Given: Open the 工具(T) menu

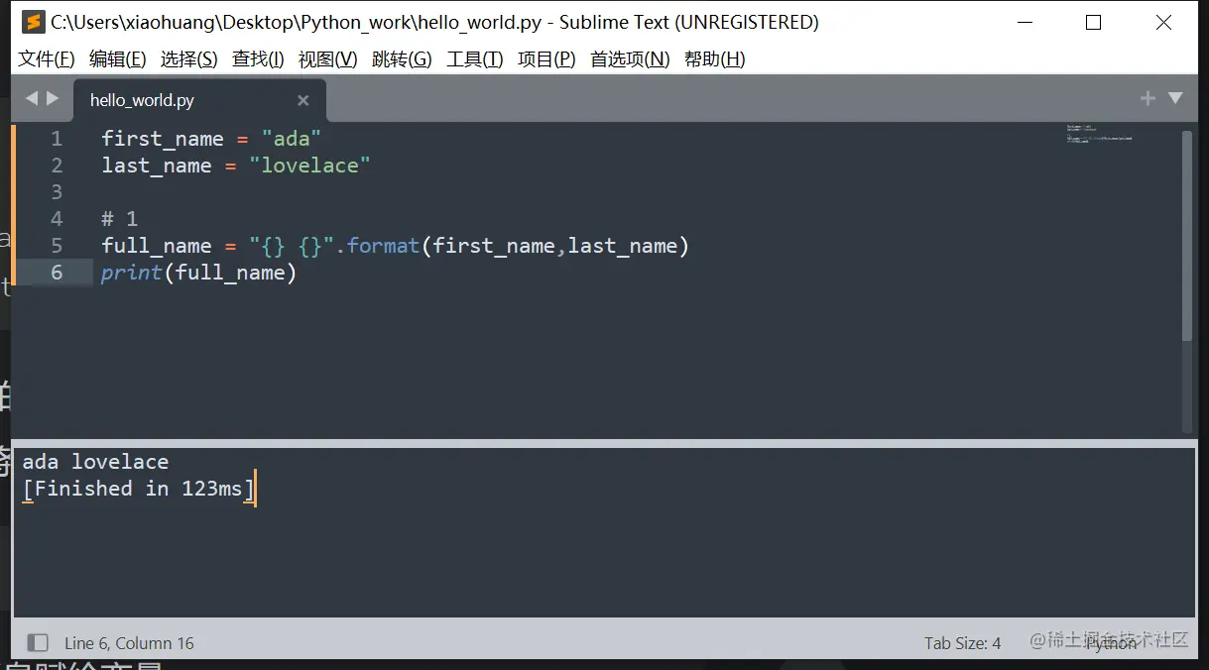Looking at the screenshot, I should click(475, 59).
